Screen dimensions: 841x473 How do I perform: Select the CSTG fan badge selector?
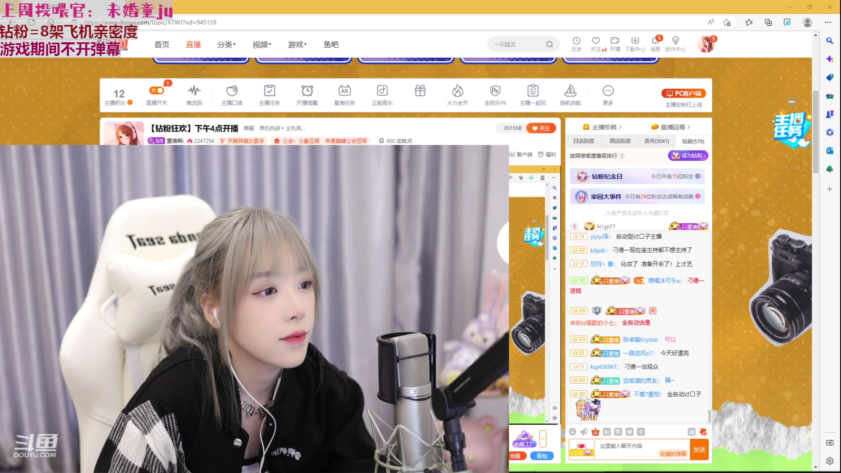click(581, 450)
